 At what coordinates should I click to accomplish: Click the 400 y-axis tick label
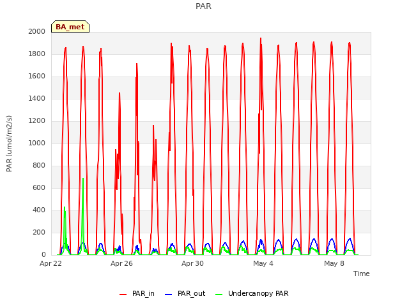click(x=39, y=210)
